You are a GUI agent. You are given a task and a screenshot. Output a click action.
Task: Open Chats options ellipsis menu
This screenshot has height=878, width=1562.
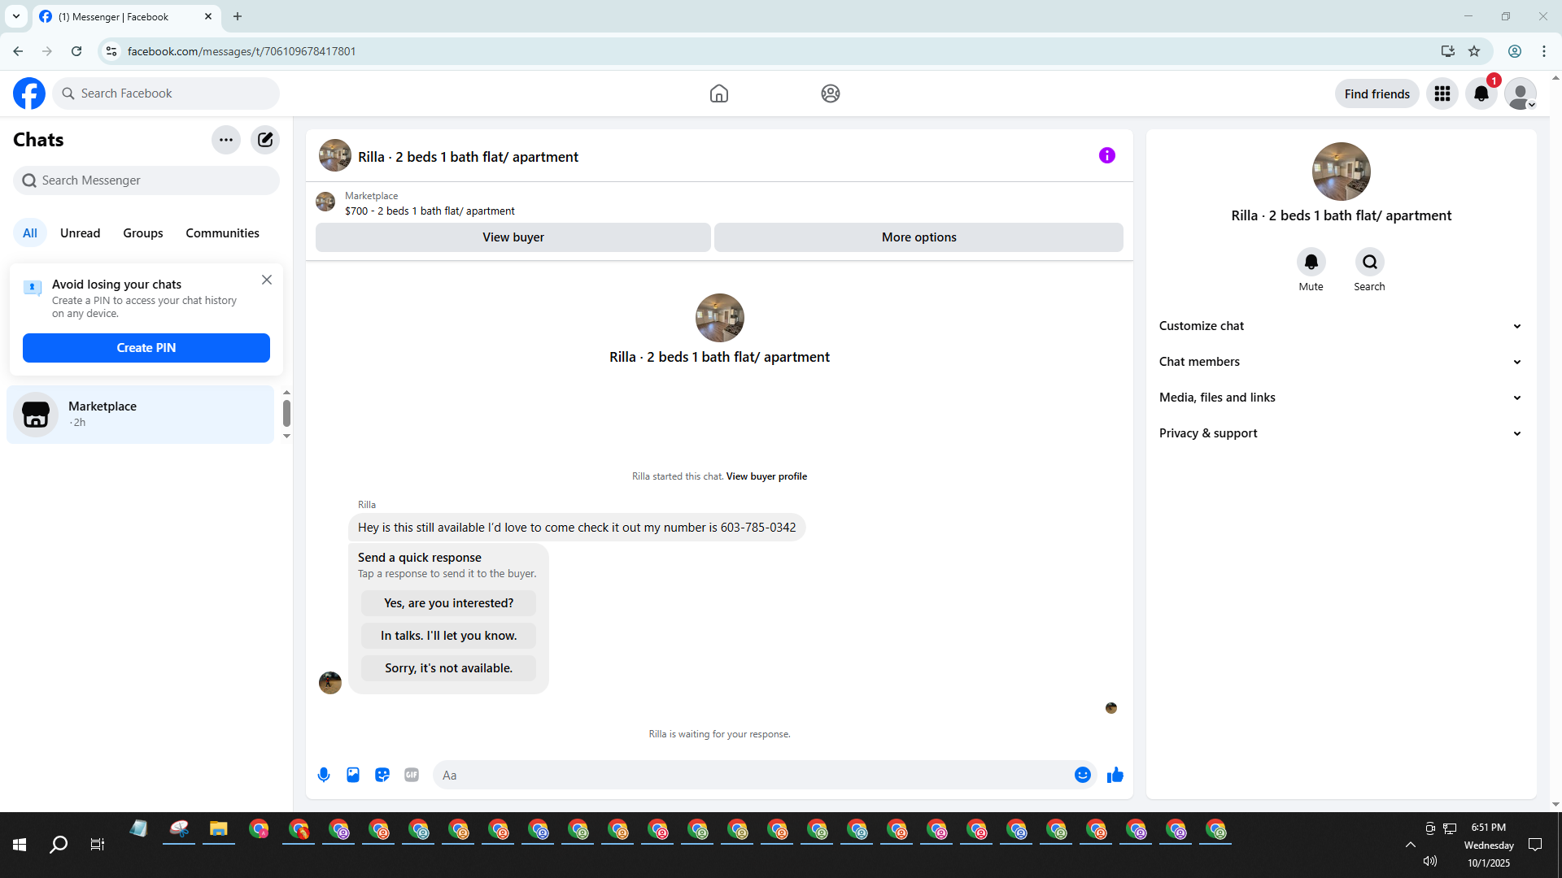(226, 140)
